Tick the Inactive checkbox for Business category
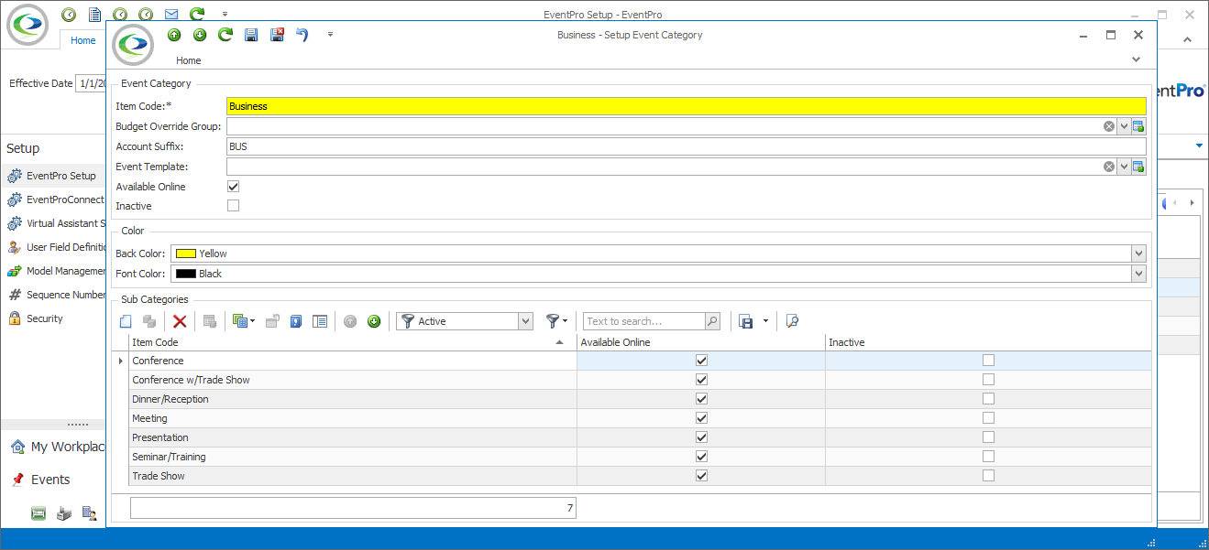1209x550 pixels. coord(233,206)
